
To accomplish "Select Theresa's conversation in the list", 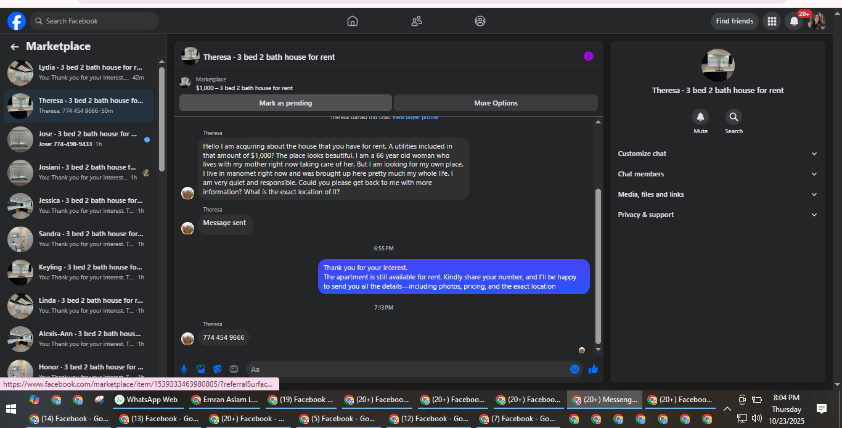I will coord(78,106).
